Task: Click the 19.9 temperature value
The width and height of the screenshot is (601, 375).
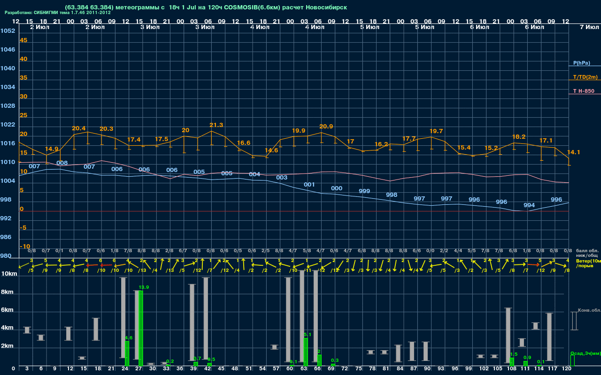Action: pyautogui.click(x=299, y=131)
